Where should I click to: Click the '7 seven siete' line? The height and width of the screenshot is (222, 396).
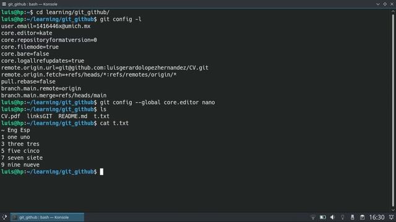click(22, 158)
